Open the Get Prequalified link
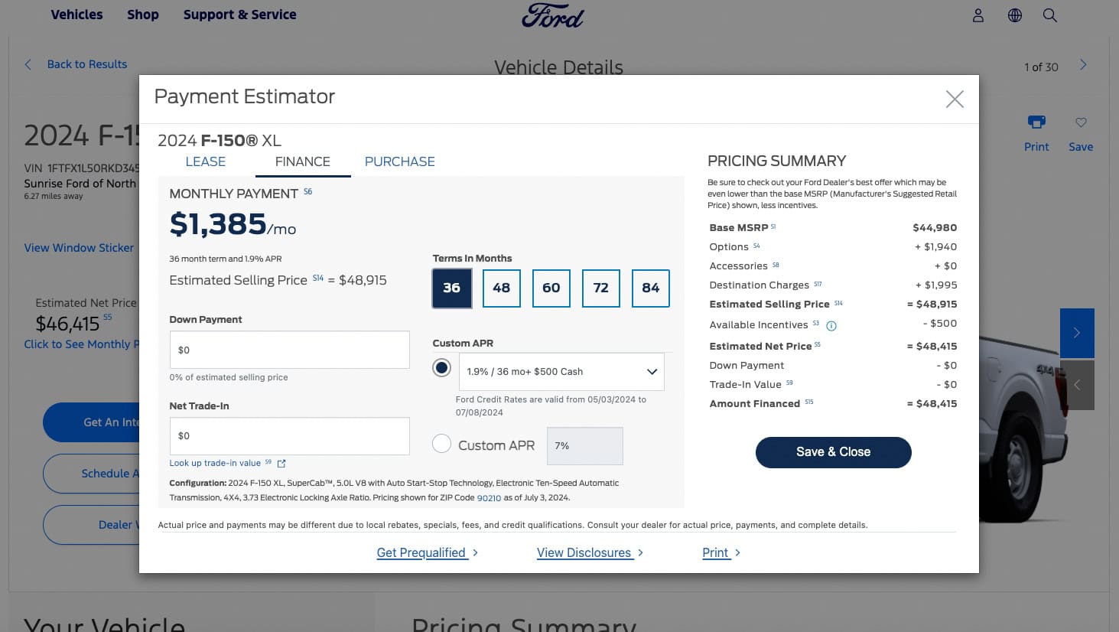1119x632 pixels. [428, 552]
